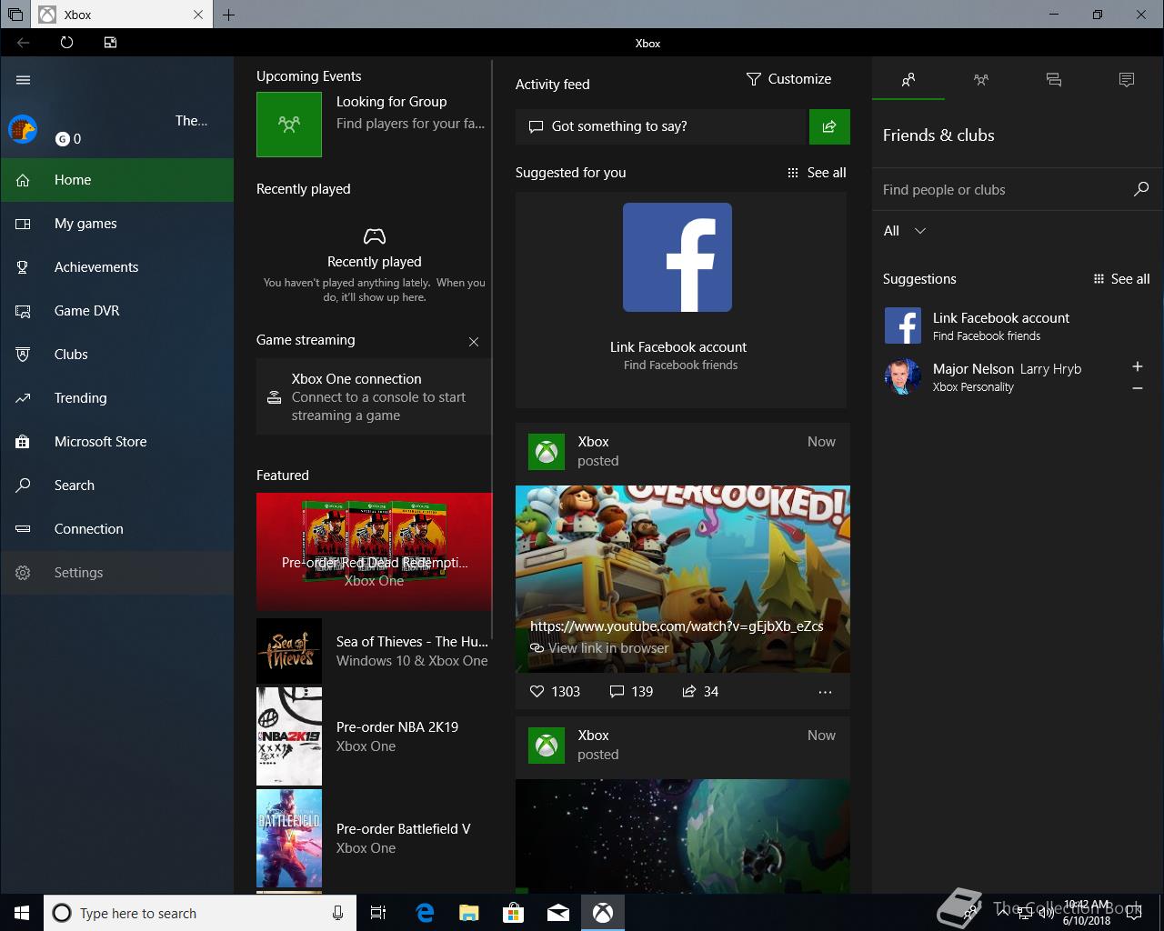Click the Recently played controller icon
The width and height of the screenshot is (1164, 931).
[374, 236]
